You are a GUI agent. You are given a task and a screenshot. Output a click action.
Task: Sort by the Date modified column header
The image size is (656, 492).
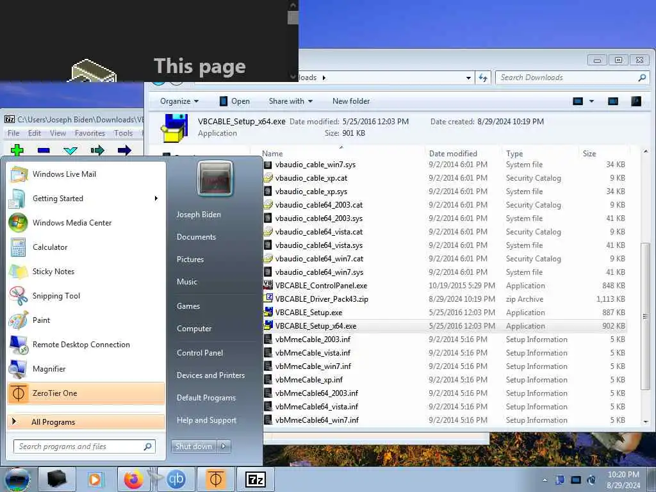pyautogui.click(x=453, y=154)
